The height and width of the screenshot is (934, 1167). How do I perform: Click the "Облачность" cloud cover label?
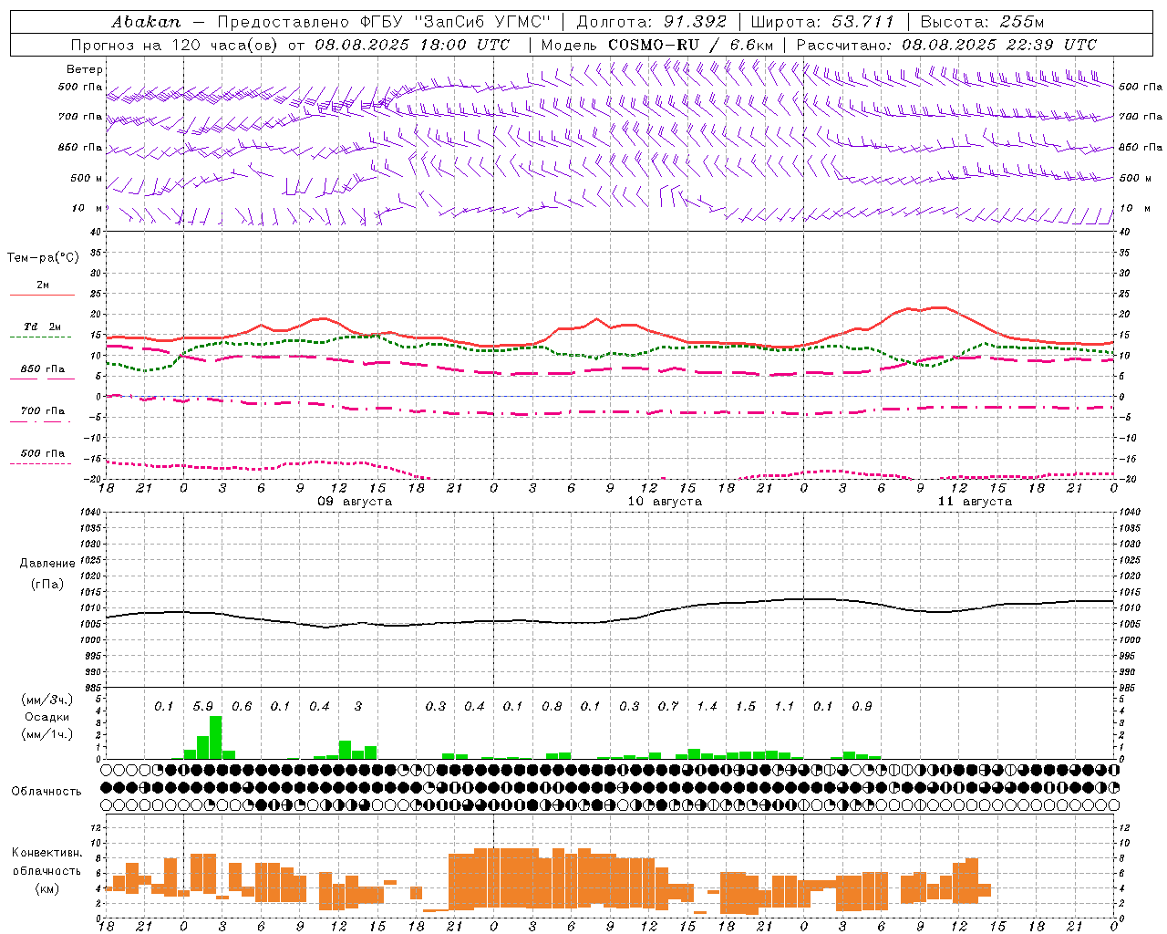click(x=46, y=792)
